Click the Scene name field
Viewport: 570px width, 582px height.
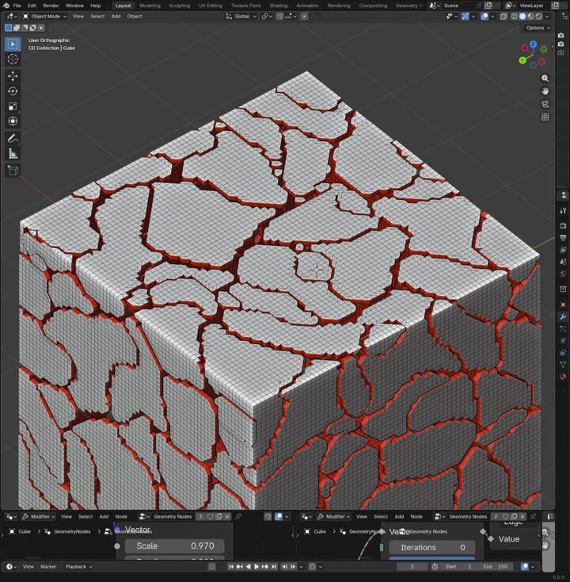click(459, 6)
